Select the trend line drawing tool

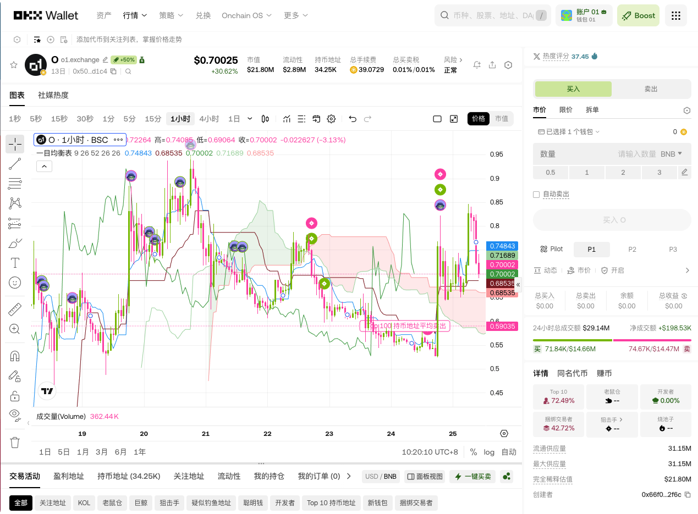point(15,164)
